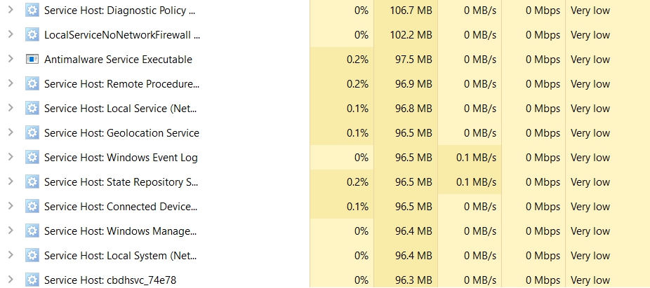Screen dimensions: 650x288
Task: Expand Service Host: Diagnostic Policy row
Action: coord(11,10)
